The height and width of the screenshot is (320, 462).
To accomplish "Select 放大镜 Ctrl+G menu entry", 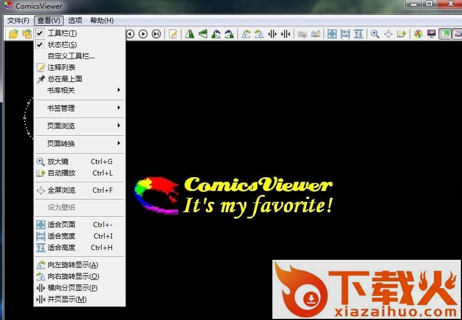I will 79,162.
